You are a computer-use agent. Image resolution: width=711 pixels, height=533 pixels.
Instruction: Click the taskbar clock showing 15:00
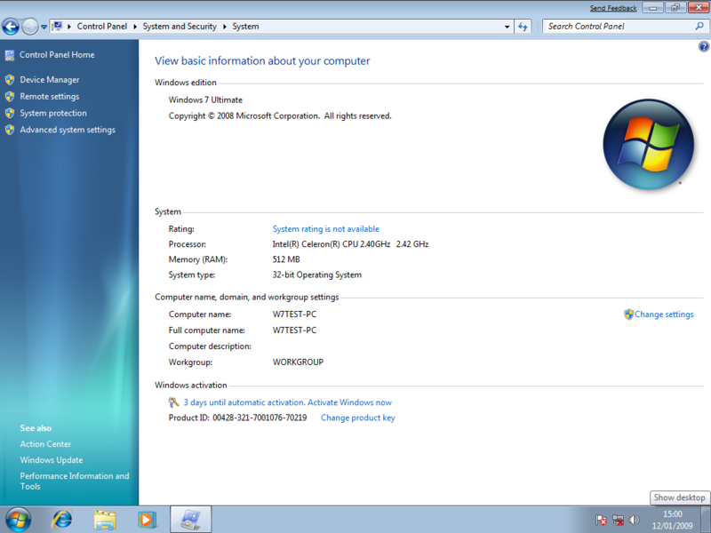tap(673, 520)
